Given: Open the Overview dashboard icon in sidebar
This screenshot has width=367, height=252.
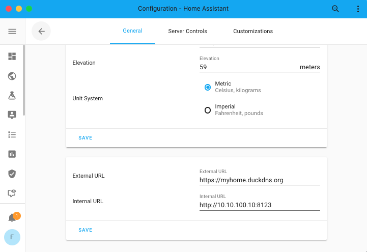Looking at the screenshot, I should [12, 57].
